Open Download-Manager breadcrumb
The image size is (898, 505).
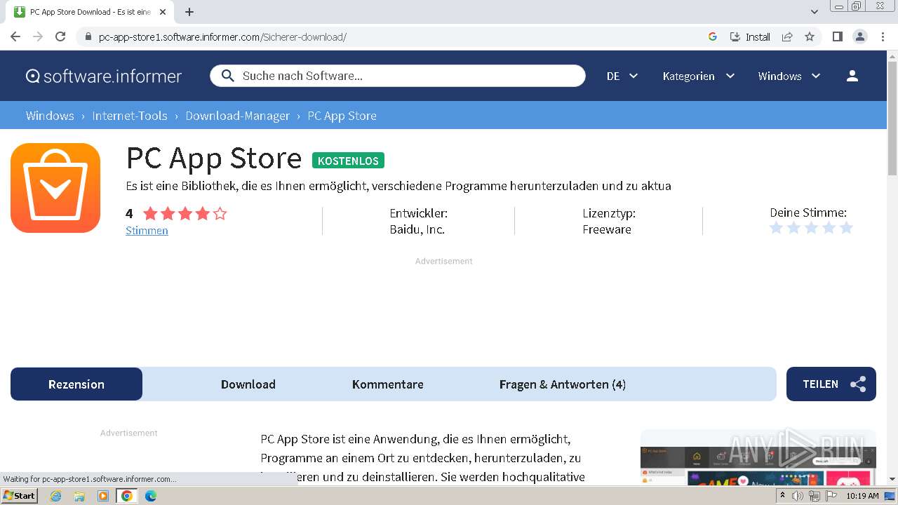point(237,116)
